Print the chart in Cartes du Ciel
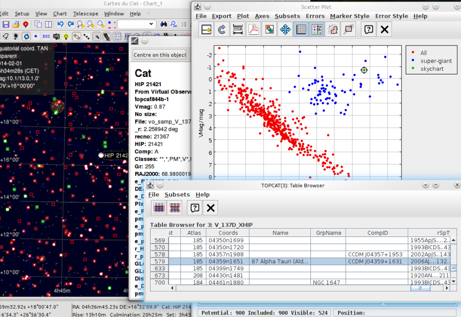The image size is (461, 317). coord(15,24)
